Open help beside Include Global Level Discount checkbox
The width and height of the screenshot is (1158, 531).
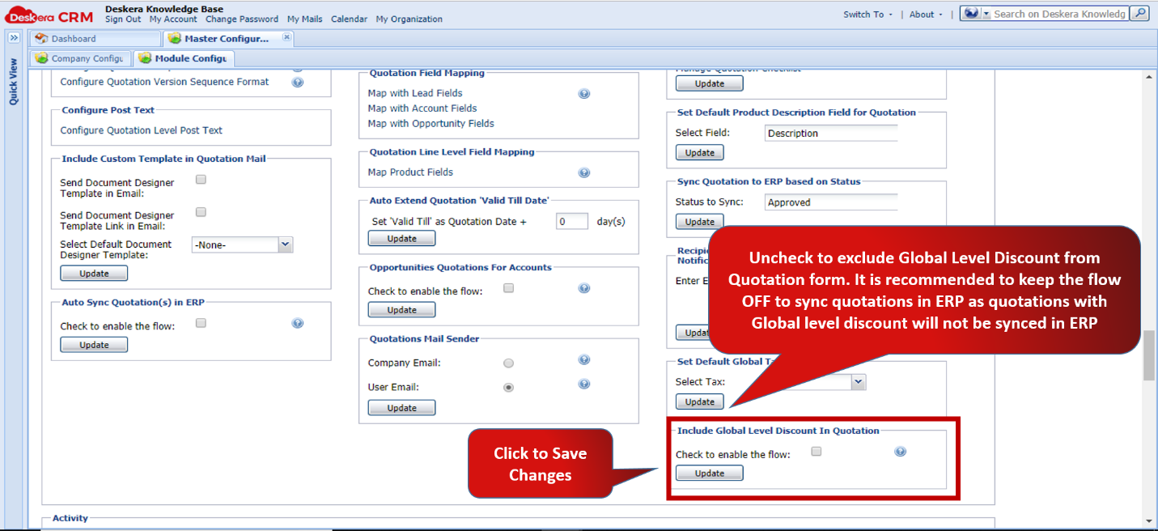coord(900,451)
